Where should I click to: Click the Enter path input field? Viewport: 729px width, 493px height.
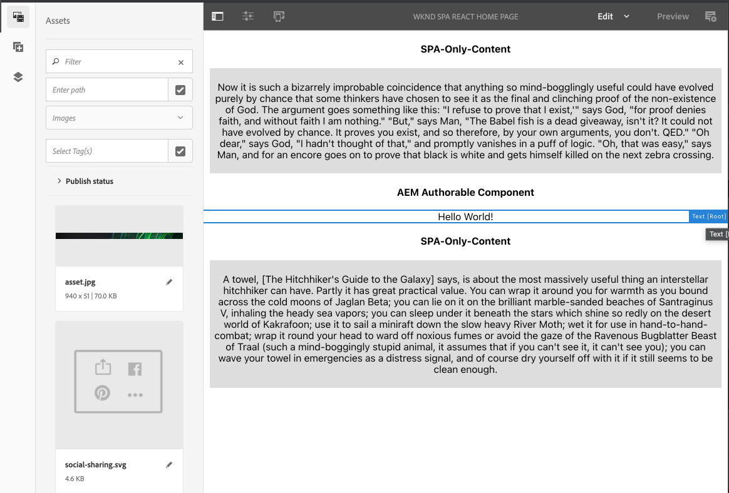pyautogui.click(x=107, y=89)
